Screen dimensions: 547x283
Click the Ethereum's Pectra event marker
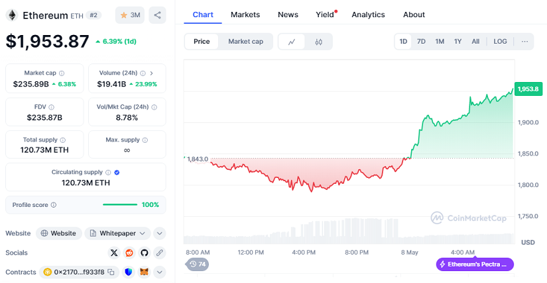tap(475, 264)
